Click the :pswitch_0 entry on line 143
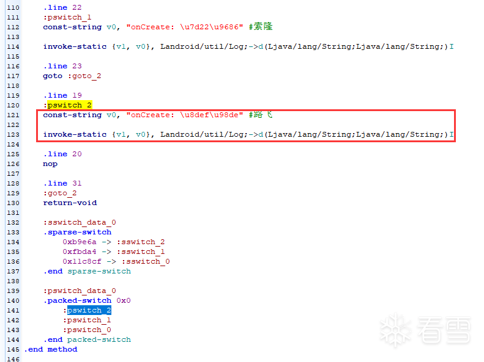The image size is (484, 362). pos(87,330)
